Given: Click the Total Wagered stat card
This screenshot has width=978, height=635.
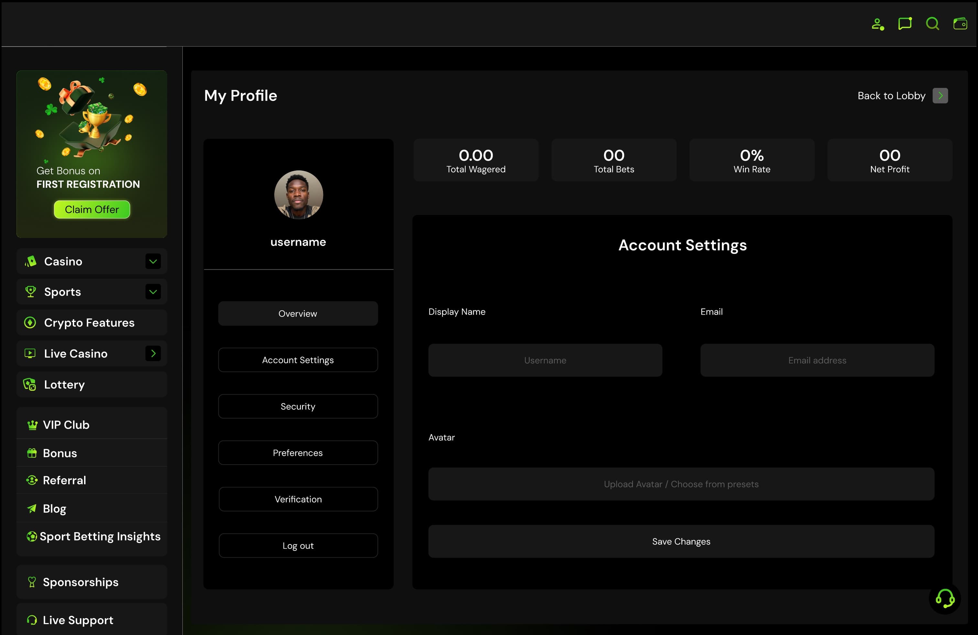Looking at the screenshot, I should (x=476, y=160).
